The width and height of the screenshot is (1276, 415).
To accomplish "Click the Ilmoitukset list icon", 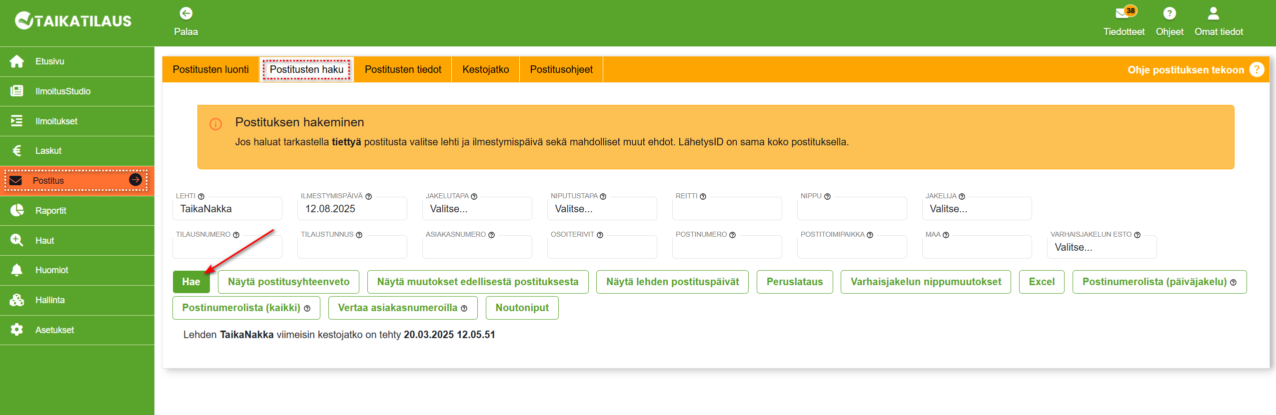I will pos(17,121).
